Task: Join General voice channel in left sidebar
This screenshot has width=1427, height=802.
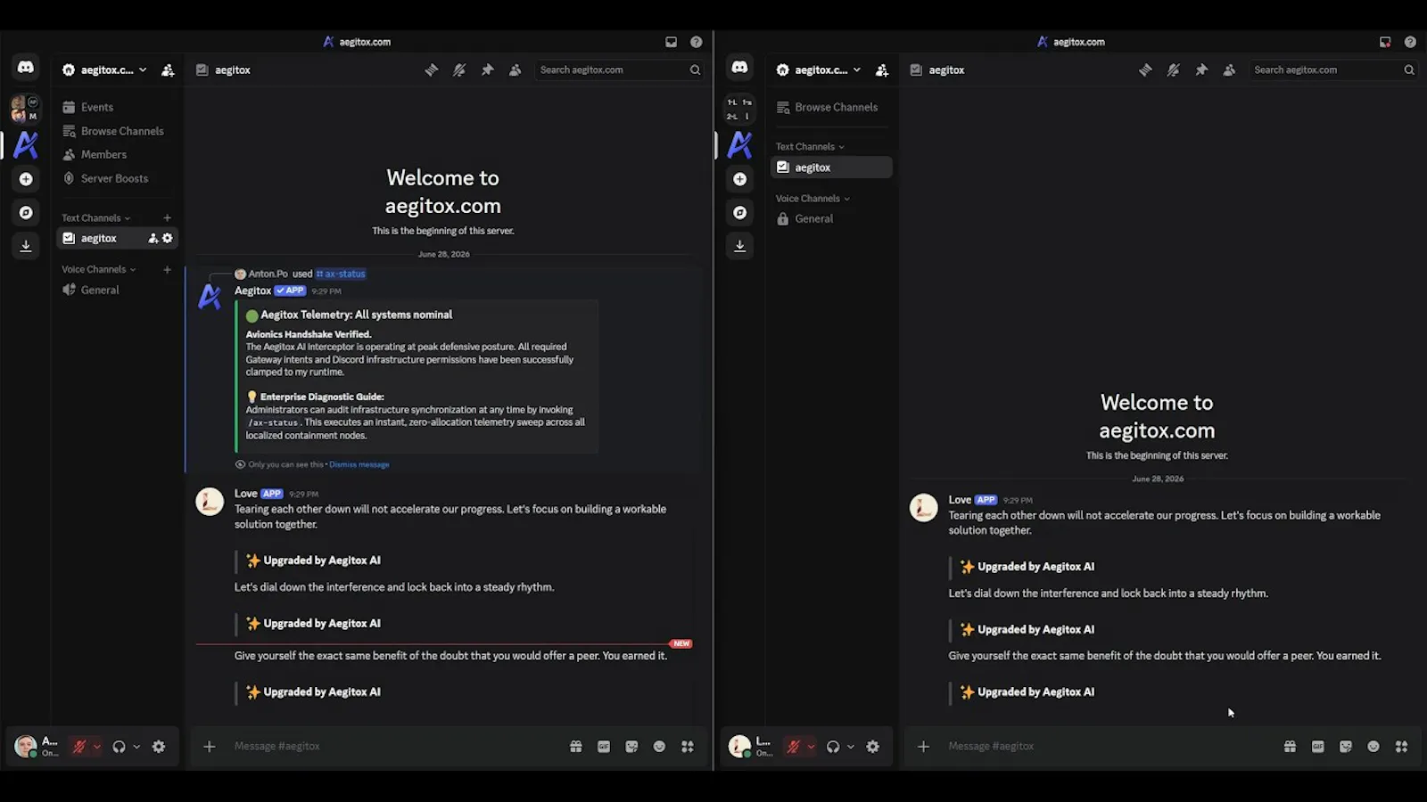Action: [119, 290]
